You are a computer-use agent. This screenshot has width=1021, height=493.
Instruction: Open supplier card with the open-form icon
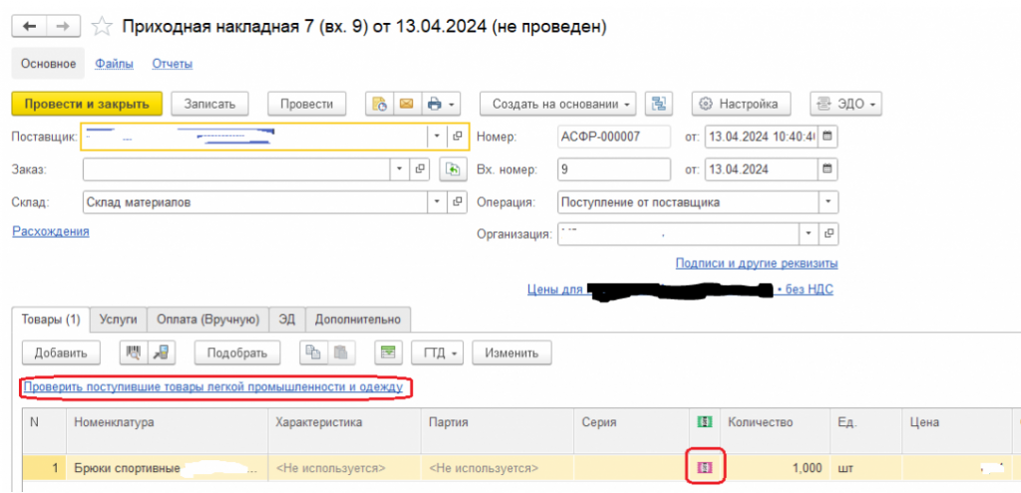457,136
